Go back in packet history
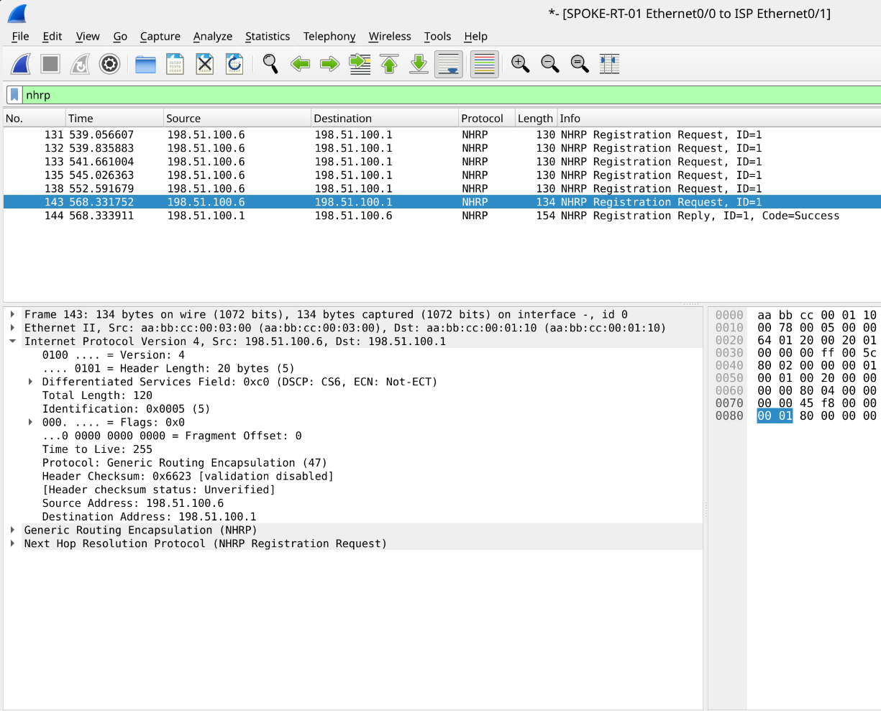 300,64
